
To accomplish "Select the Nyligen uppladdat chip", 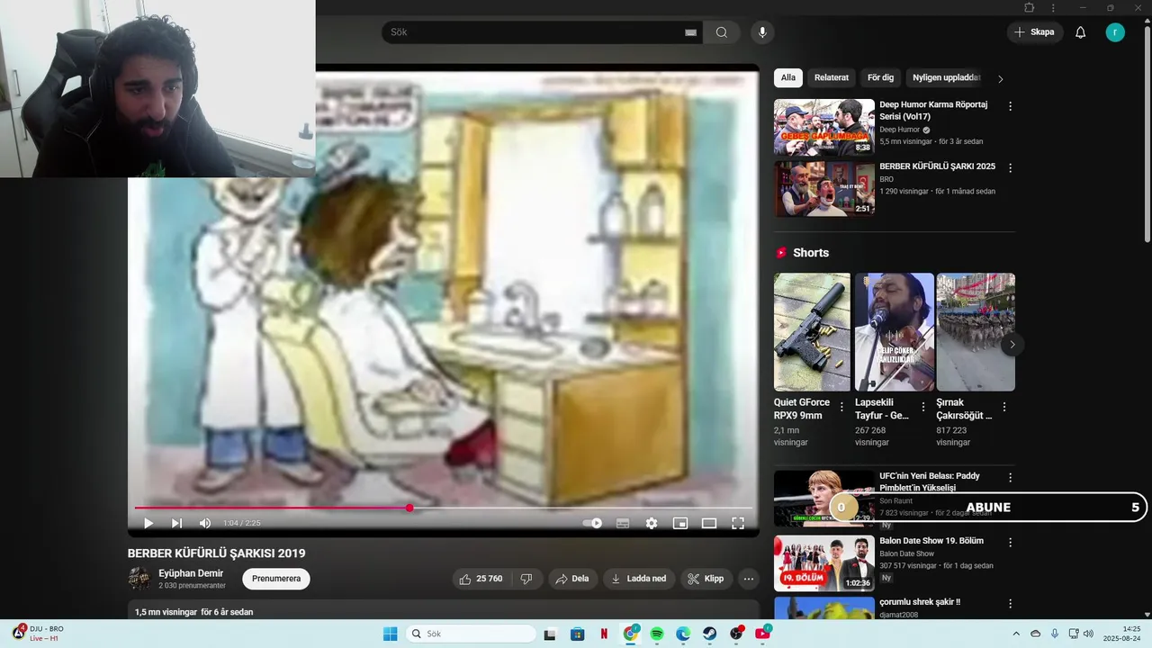I will (946, 77).
